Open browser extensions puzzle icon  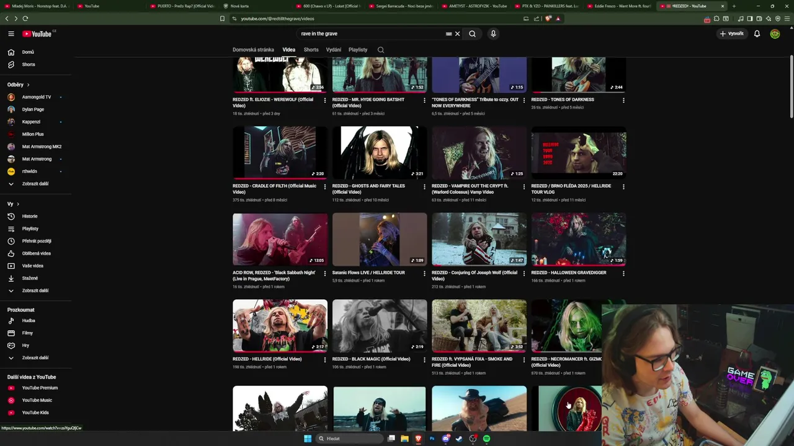(x=716, y=19)
